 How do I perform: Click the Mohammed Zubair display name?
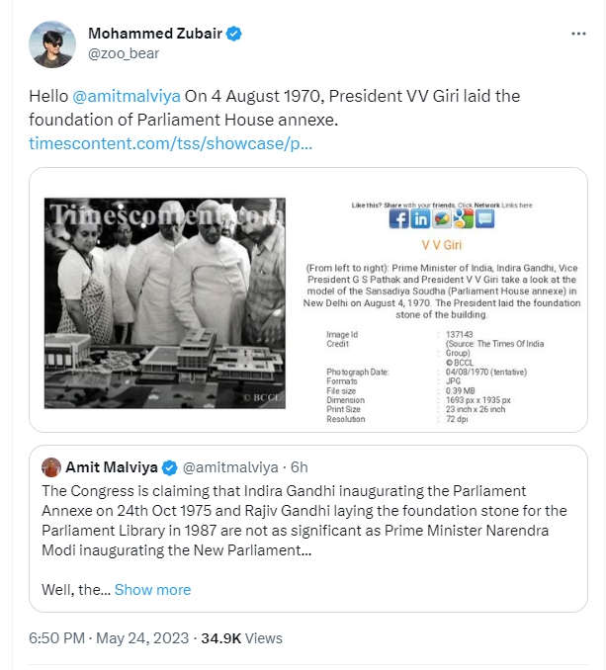click(x=154, y=35)
